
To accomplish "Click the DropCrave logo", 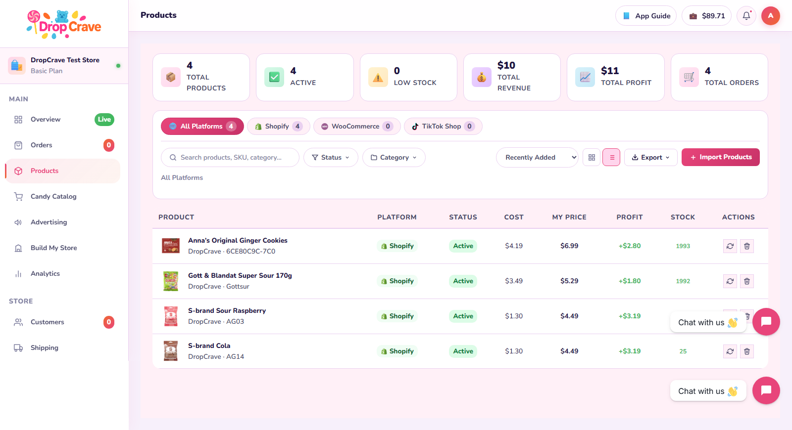I will click(64, 24).
